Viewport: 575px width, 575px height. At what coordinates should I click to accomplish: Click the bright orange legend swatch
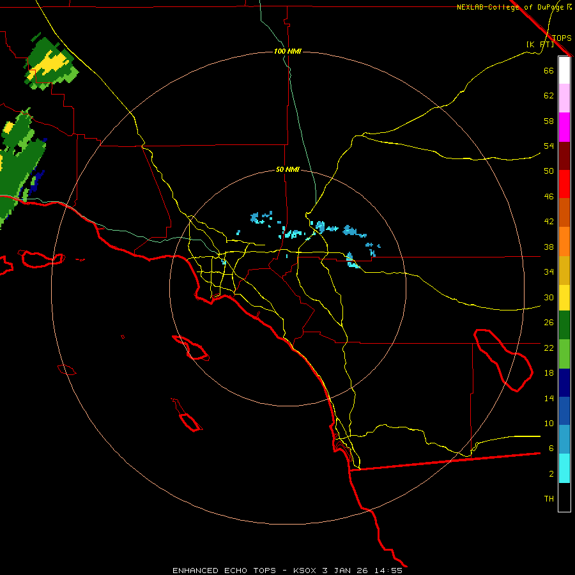pos(564,241)
